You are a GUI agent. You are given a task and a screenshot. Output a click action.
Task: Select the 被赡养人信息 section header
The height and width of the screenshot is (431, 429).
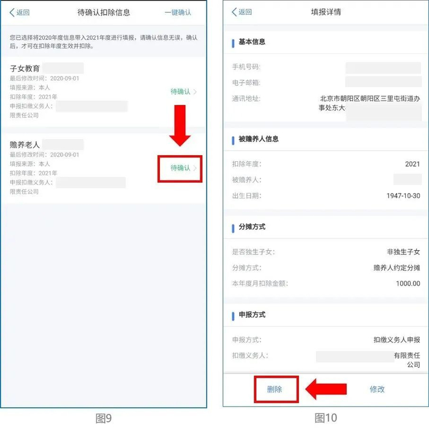[x=259, y=139]
